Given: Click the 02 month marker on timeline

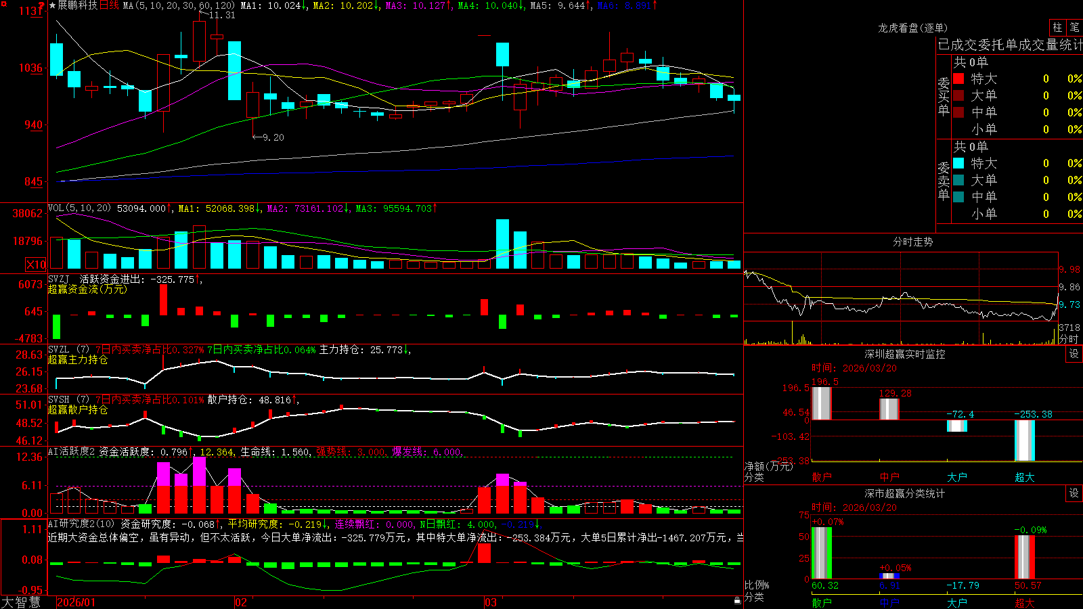Looking at the screenshot, I should pos(241,602).
